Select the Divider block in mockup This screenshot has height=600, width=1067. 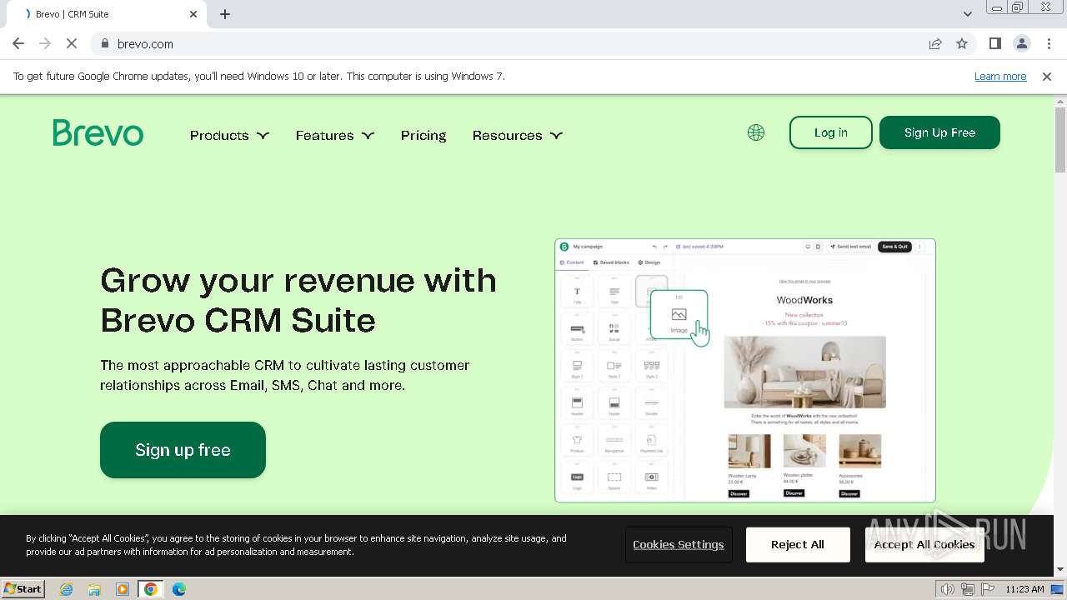[x=652, y=405]
